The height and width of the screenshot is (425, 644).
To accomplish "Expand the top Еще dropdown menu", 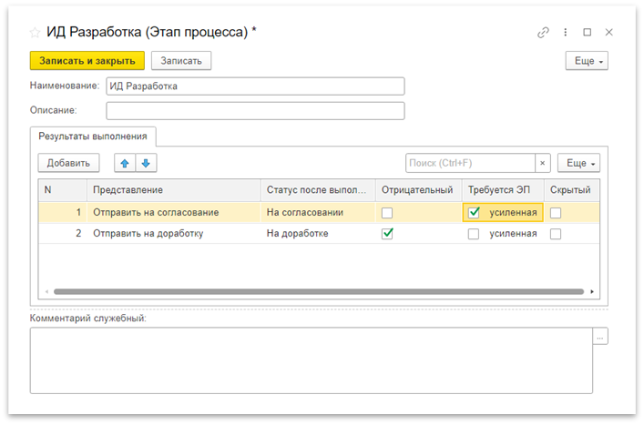I will click(587, 61).
